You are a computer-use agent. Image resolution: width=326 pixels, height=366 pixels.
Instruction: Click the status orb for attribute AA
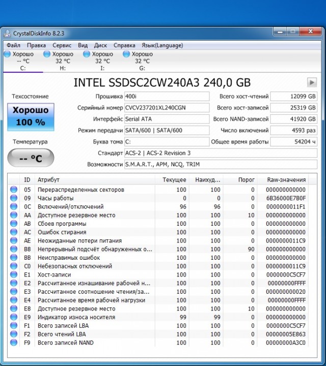(14, 215)
